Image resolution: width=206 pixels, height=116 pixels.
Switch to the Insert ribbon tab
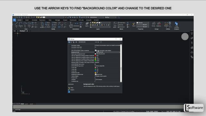pos(27,20)
